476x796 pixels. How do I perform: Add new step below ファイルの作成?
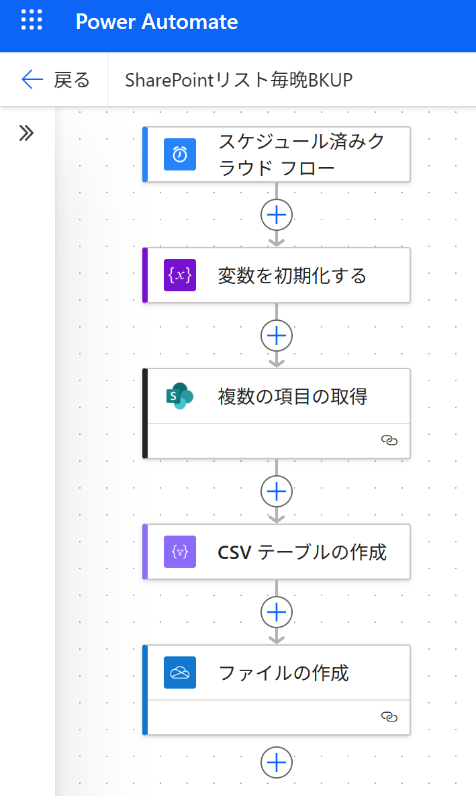(277, 762)
